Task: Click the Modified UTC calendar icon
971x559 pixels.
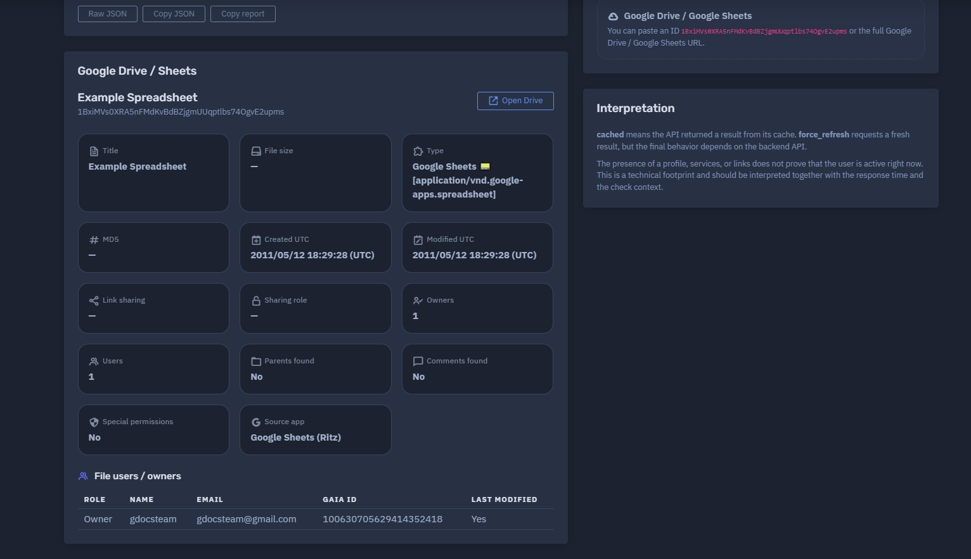Action: (418, 240)
